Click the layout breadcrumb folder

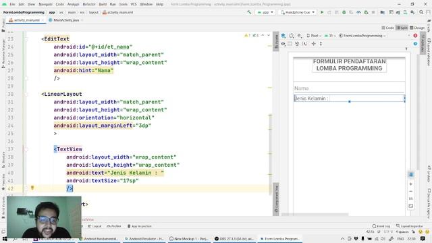[94, 12]
